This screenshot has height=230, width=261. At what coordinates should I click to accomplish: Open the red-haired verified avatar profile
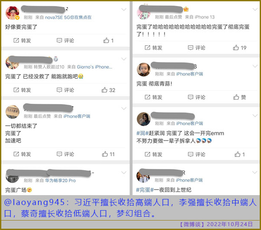12,13
